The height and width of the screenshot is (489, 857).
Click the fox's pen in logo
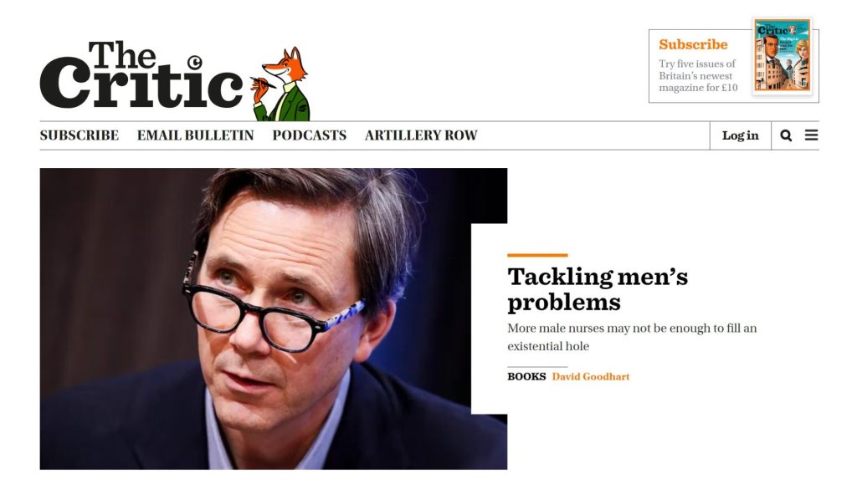tap(264, 83)
